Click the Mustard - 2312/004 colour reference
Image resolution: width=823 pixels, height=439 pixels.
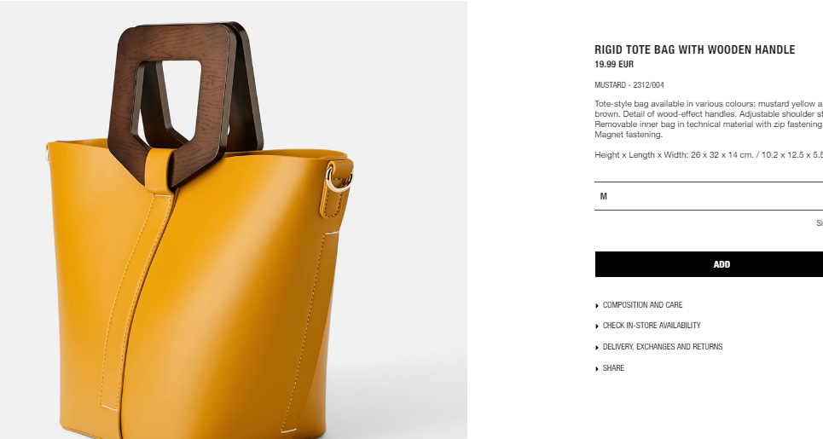pyautogui.click(x=629, y=85)
